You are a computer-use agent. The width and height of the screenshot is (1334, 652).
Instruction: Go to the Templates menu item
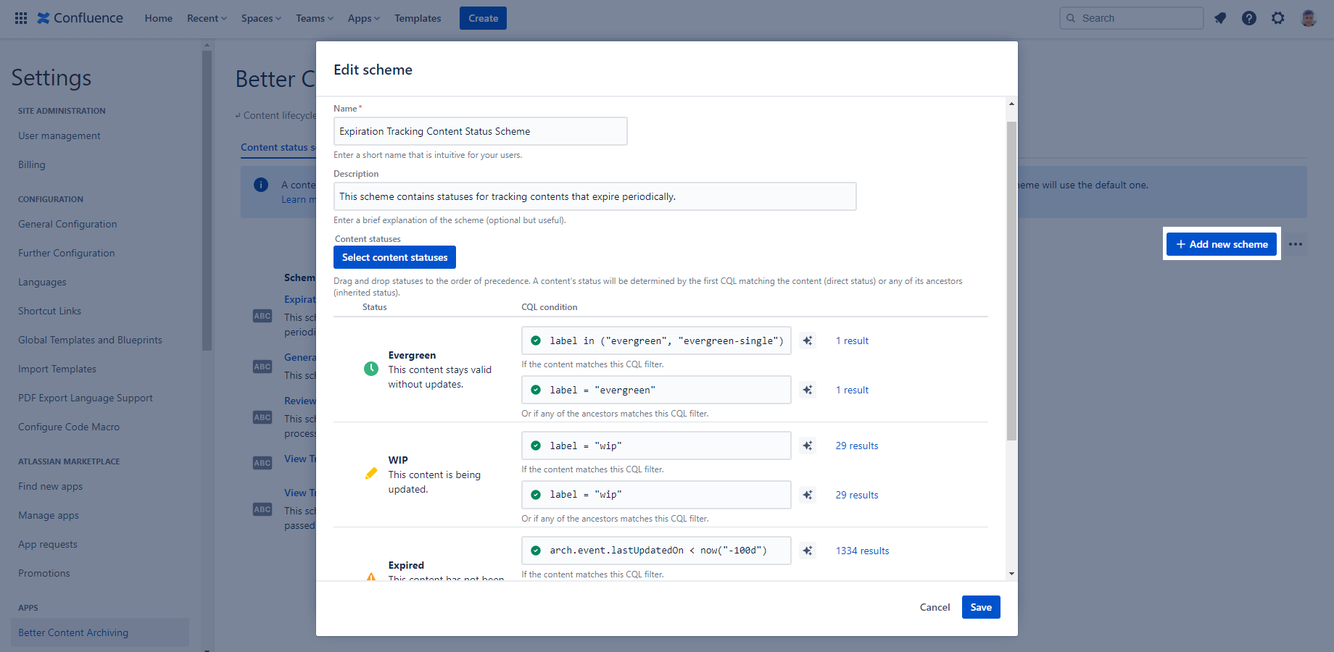pyautogui.click(x=418, y=18)
